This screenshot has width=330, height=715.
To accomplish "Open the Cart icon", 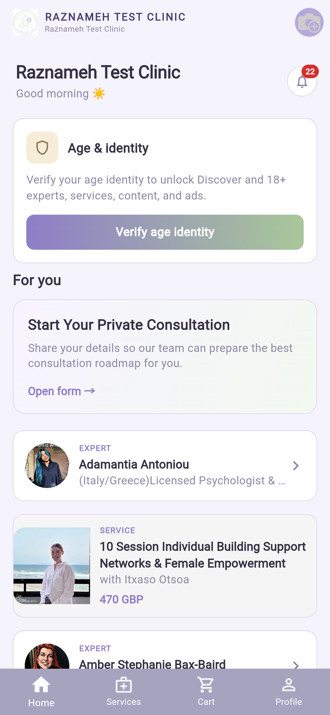I will click(206, 684).
